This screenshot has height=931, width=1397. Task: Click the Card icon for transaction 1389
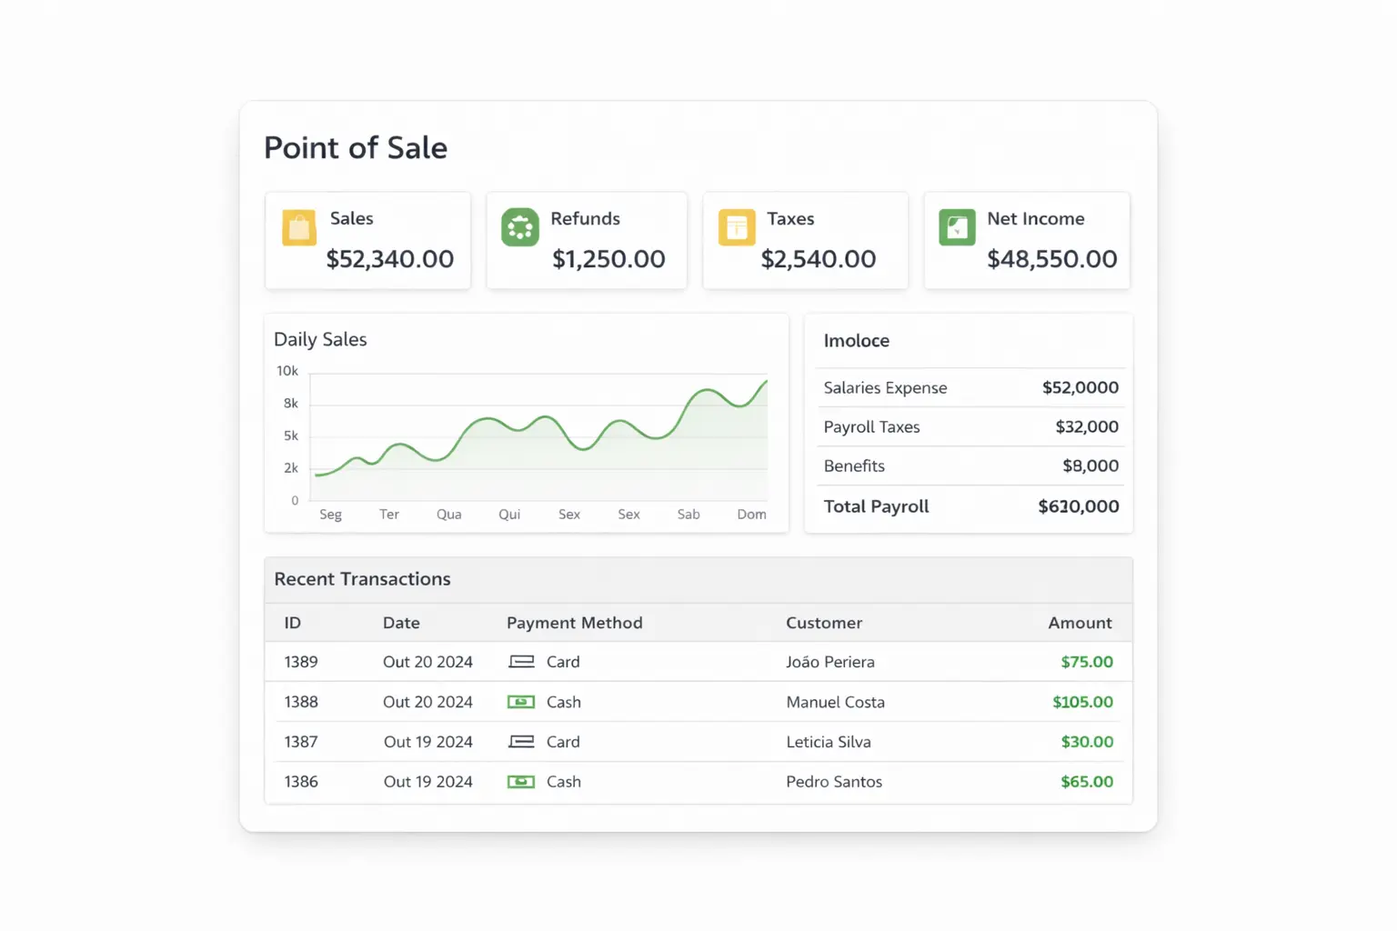click(520, 661)
